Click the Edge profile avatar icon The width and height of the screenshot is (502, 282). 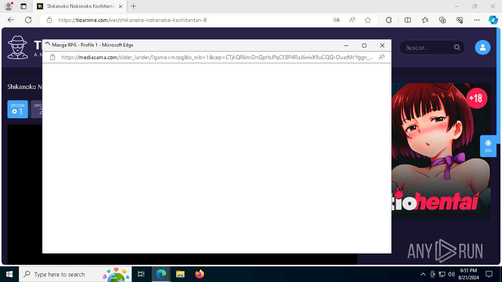tap(9, 6)
